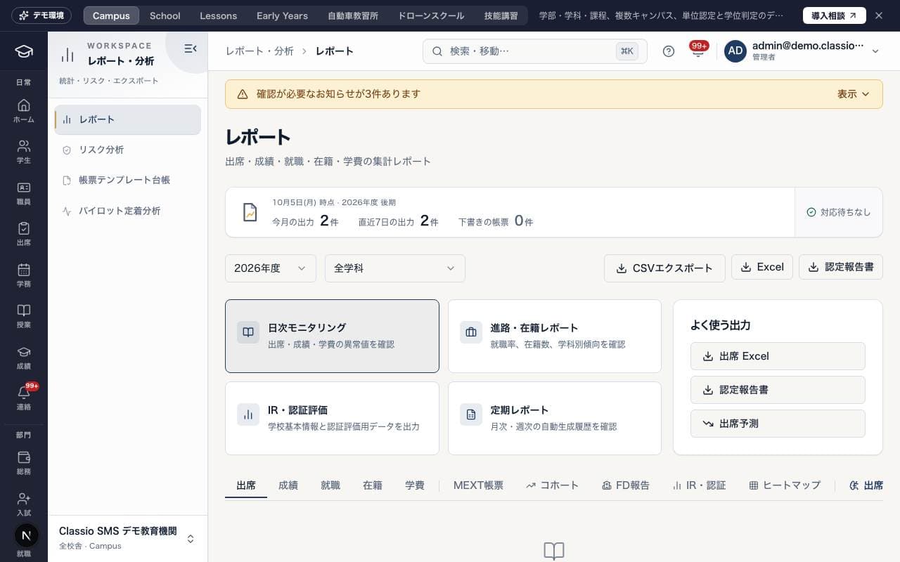Open notifications in the top bar
Viewport: 900px width, 562px height.
tap(697, 51)
